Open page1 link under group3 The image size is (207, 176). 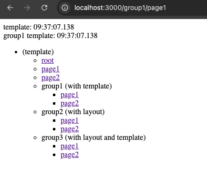click(x=70, y=146)
